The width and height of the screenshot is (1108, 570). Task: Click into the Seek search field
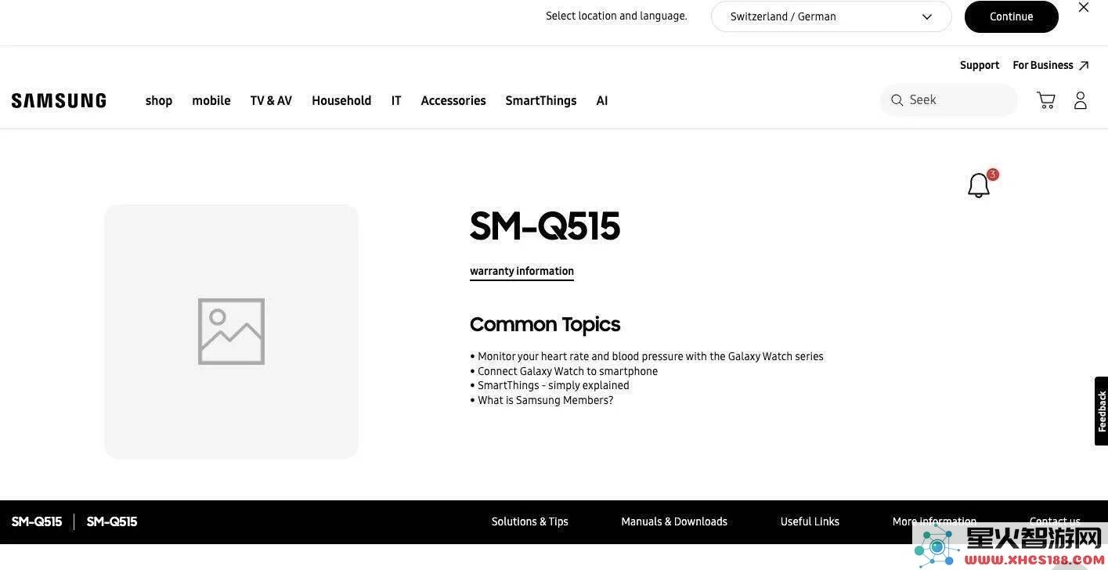tap(949, 100)
